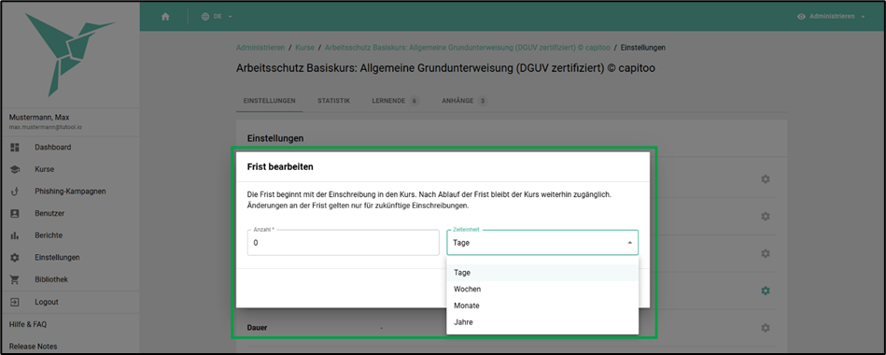
Task: Open the Release Notes link
Action: click(x=33, y=346)
